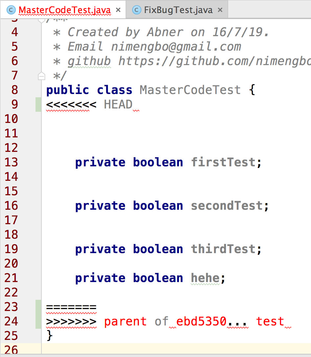Image resolution: width=311 pixels, height=357 pixels.
Task: Place cursor on the firstTest variable
Action: pyautogui.click(x=223, y=162)
